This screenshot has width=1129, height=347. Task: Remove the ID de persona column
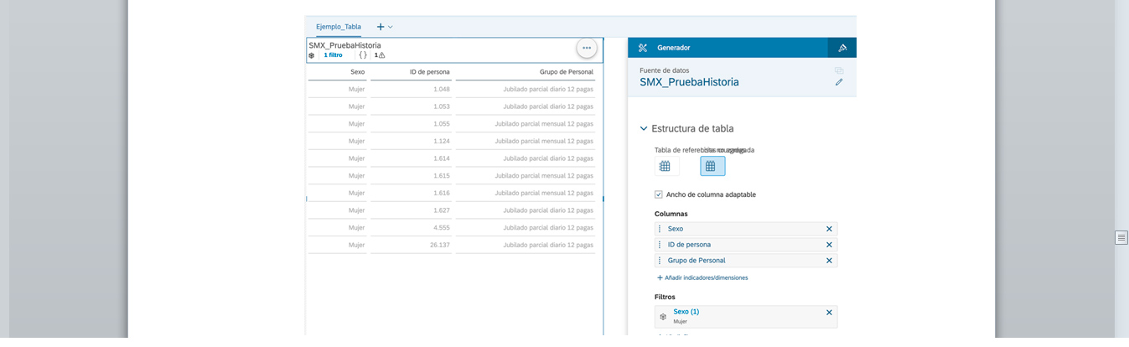coord(829,245)
